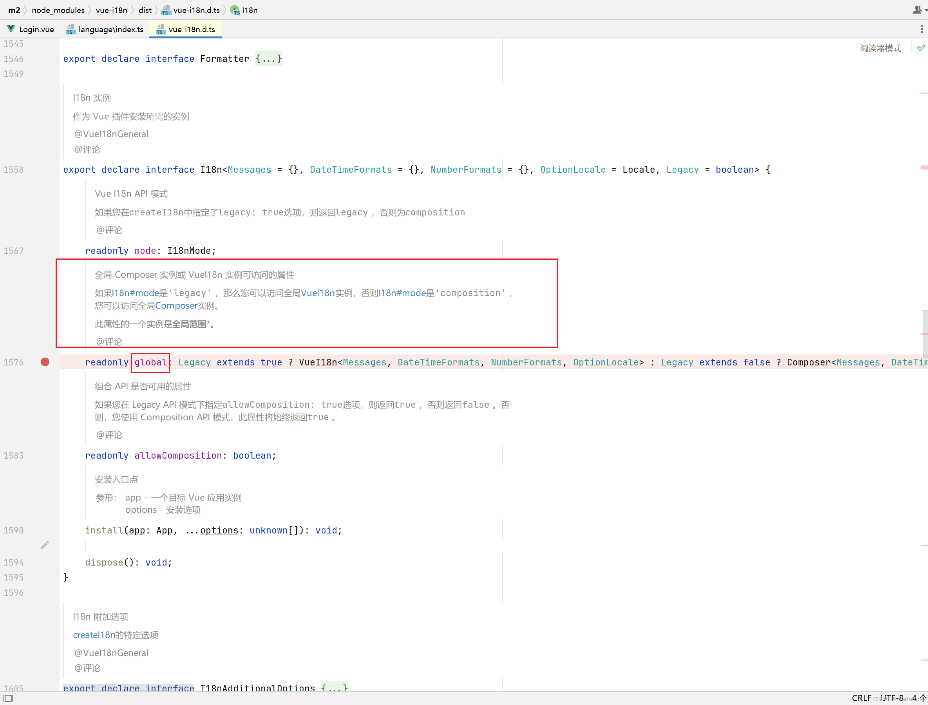Click the I18n interface breadcrumb icon
The height and width of the screenshot is (705, 928).
click(235, 10)
